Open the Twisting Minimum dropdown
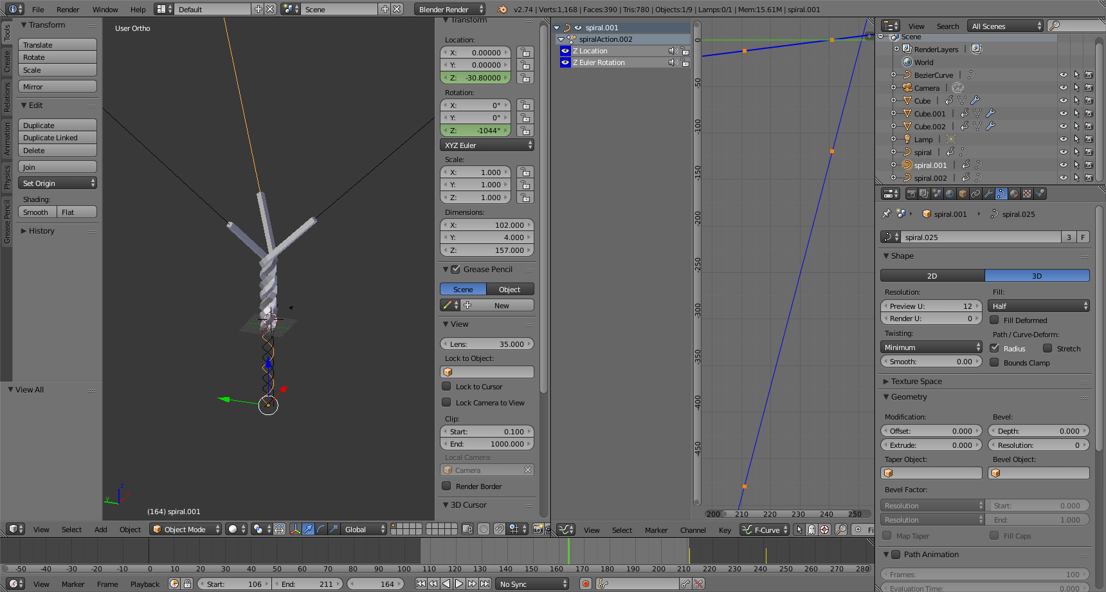 pyautogui.click(x=931, y=347)
